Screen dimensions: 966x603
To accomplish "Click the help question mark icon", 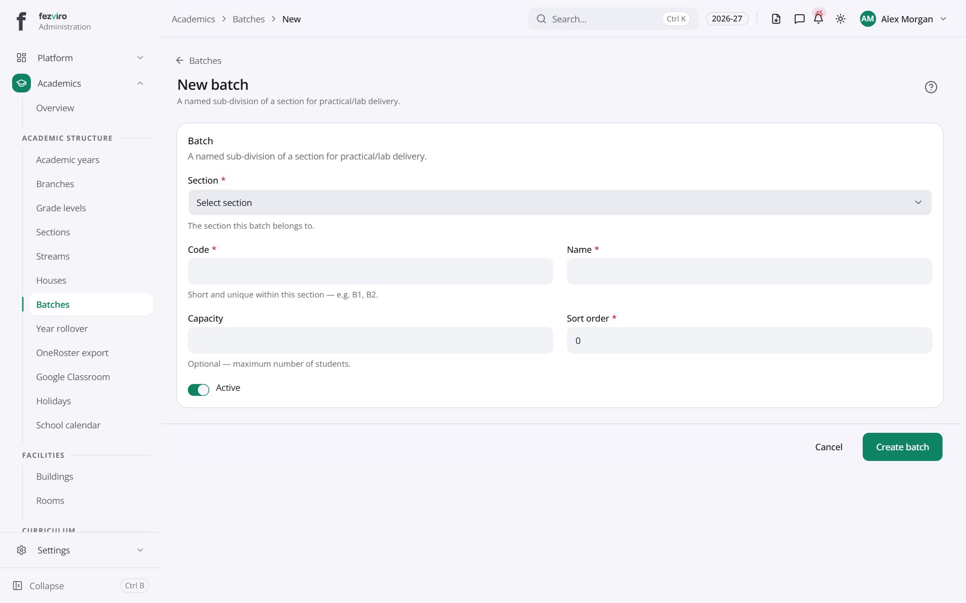I will (x=931, y=87).
